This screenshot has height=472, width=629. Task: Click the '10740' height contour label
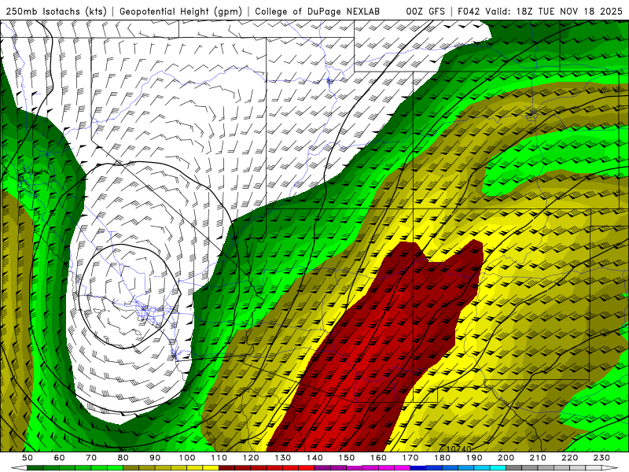tap(458, 448)
